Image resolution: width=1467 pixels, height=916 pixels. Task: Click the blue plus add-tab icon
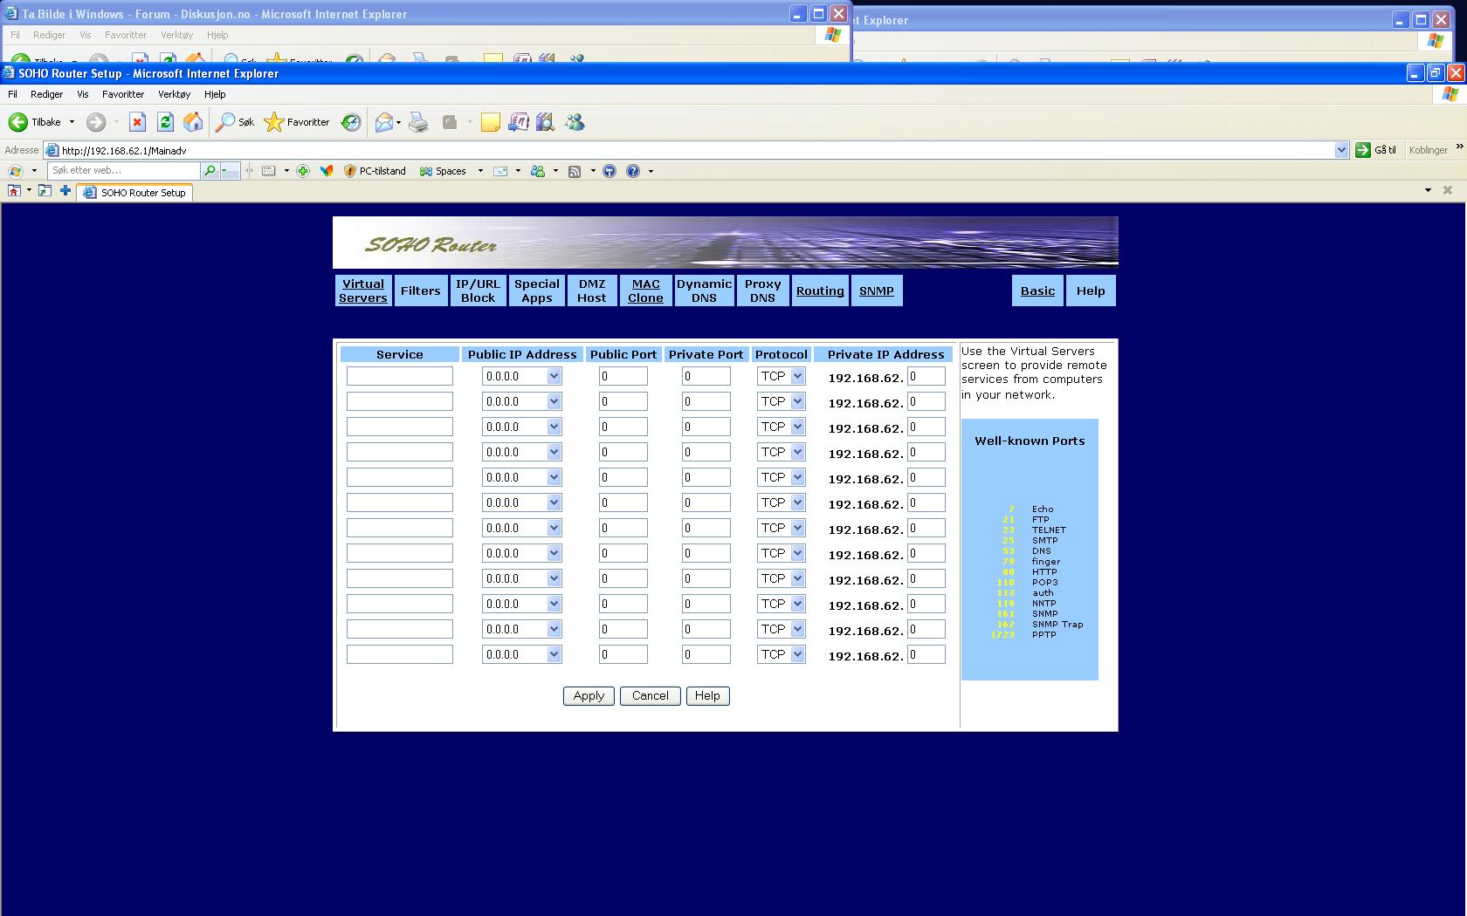[x=65, y=190]
